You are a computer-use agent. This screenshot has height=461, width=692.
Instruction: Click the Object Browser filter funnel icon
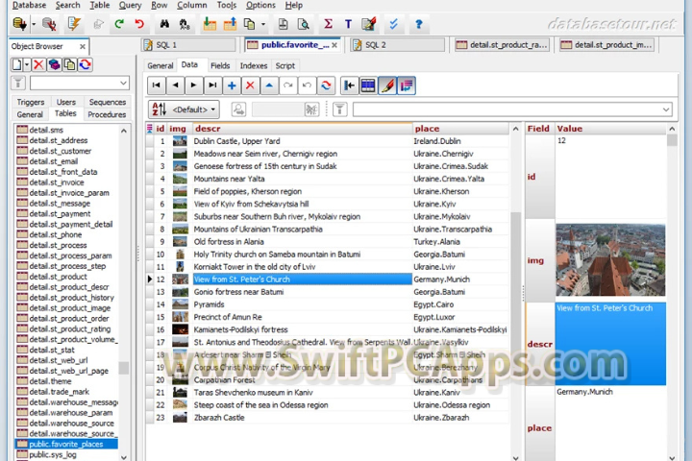point(18,83)
